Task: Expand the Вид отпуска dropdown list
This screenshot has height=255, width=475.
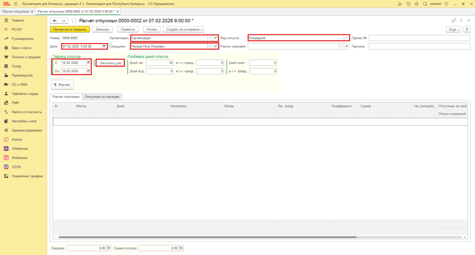Action: click(346, 38)
